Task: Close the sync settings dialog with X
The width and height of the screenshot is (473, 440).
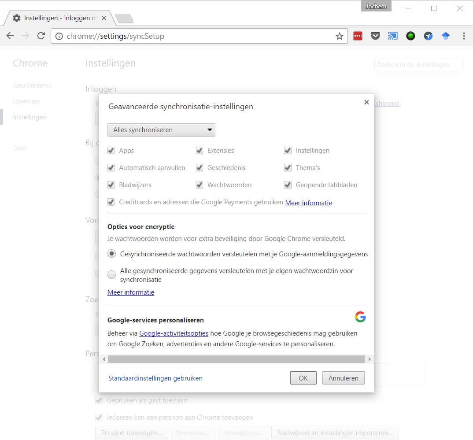Action: coord(366,102)
